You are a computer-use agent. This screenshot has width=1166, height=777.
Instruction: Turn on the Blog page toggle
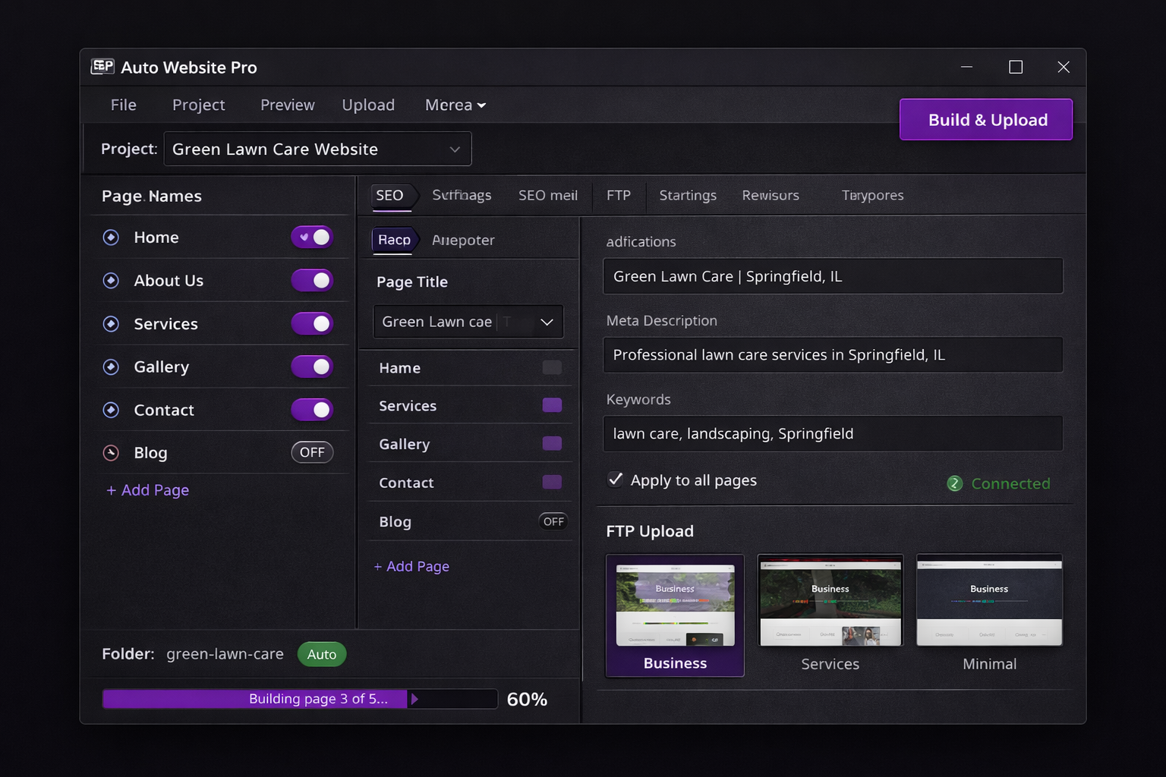click(312, 452)
